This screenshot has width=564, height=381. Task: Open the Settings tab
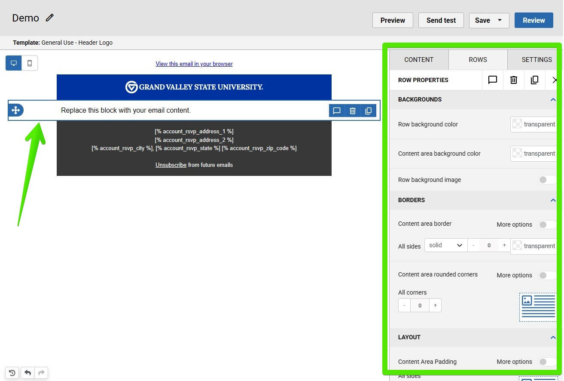pyautogui.click(x=536, y=60)
